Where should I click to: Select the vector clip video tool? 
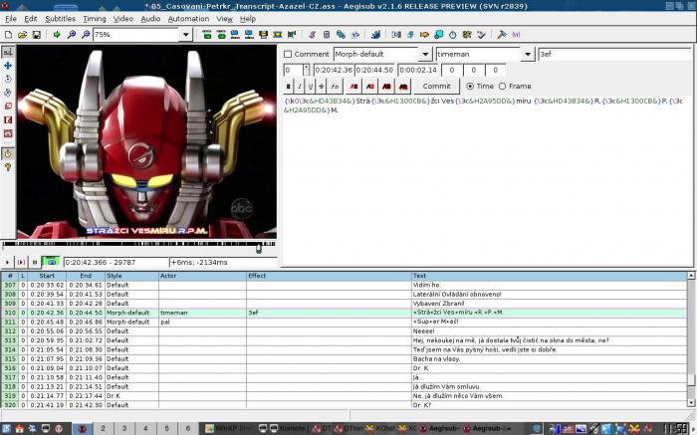coord(8,133)
